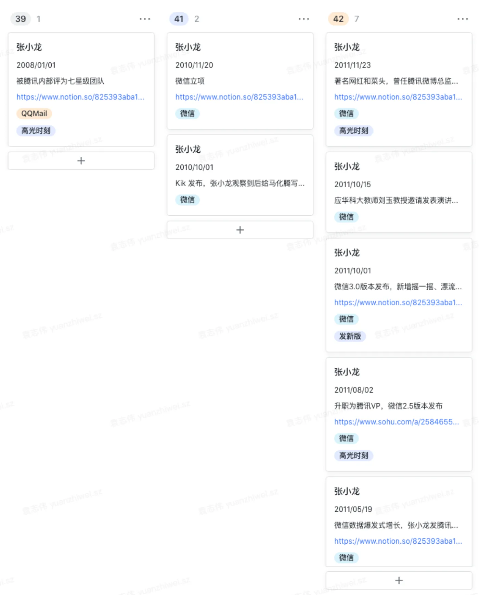Open the 张小龙 title of the 2008/01/01 card
Screen dimensions: 479x595
(29, 47)
